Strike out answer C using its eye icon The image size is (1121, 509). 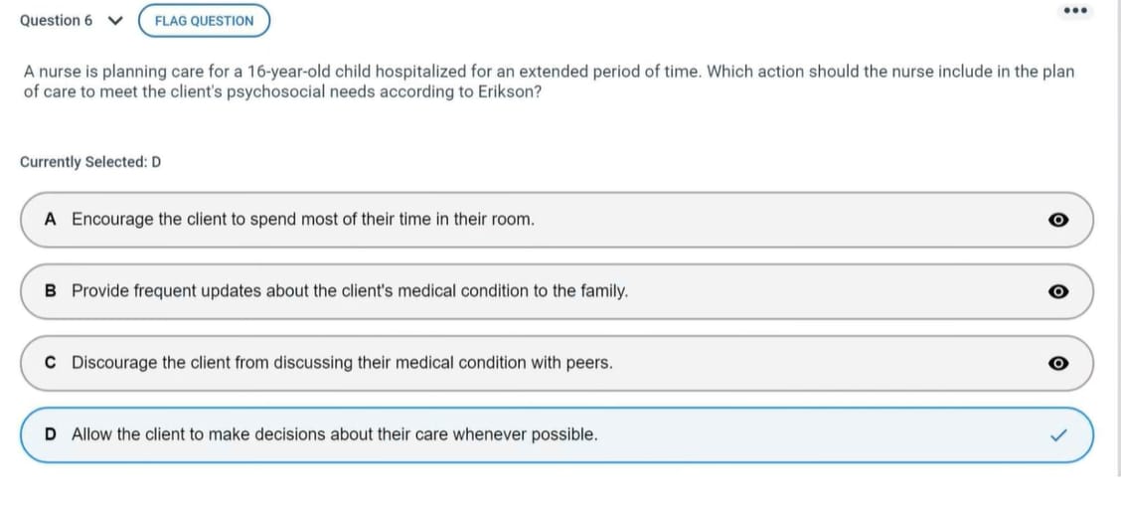(x=1058, y=363)
